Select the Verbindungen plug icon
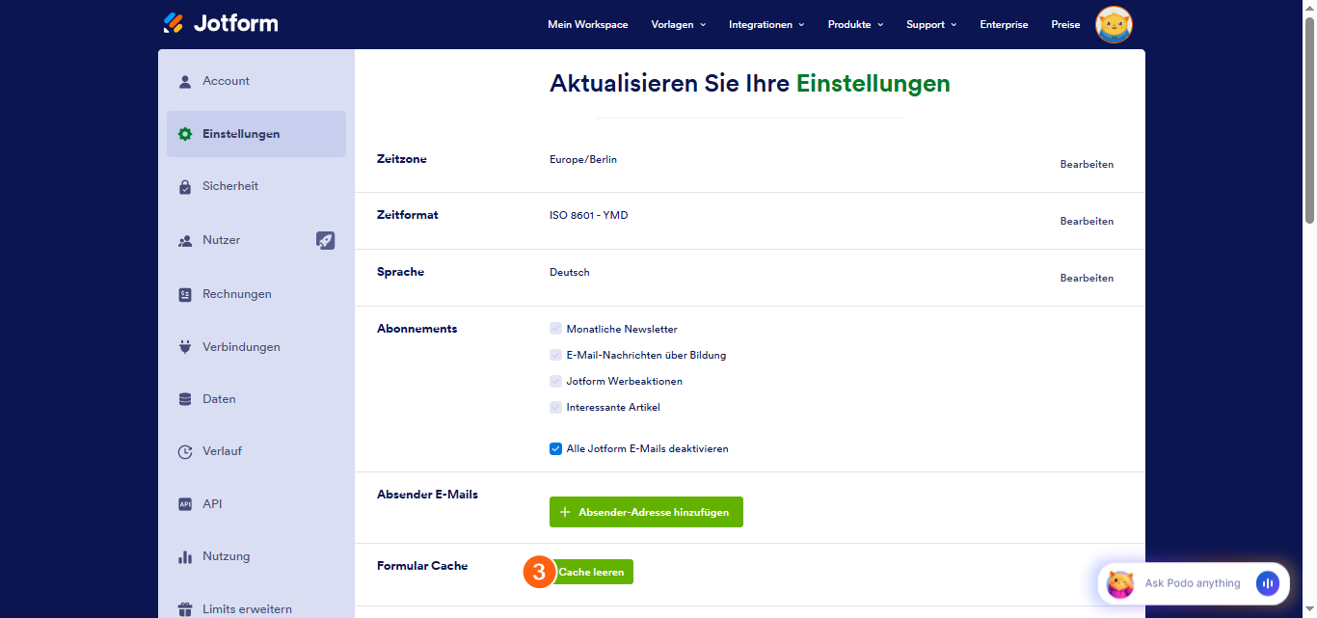The width and height of the screenshot is (1317, 618). click(x=184, y=346)
